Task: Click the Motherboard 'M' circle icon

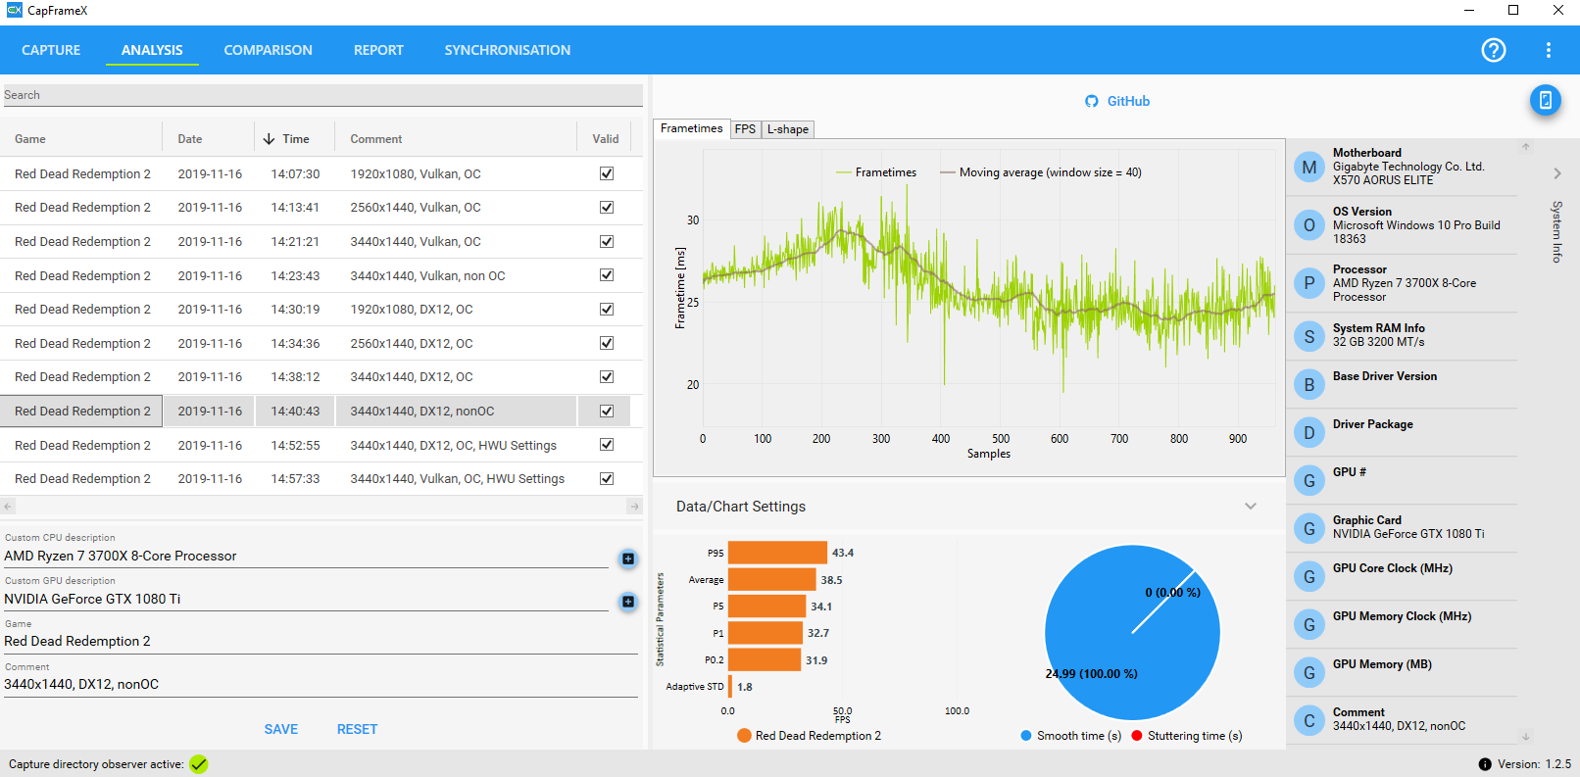Action: tap(1309, 168)
